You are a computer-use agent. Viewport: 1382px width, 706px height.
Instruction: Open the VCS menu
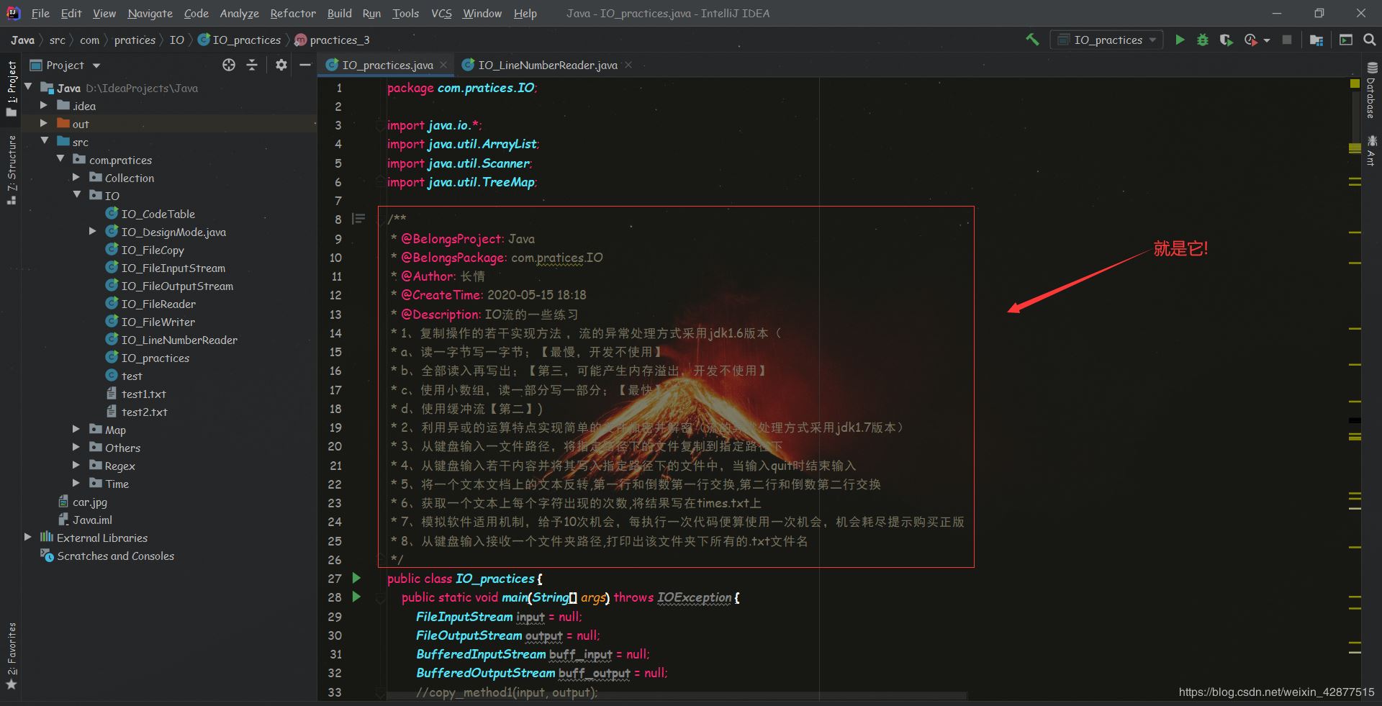click(x=441, y=13)
